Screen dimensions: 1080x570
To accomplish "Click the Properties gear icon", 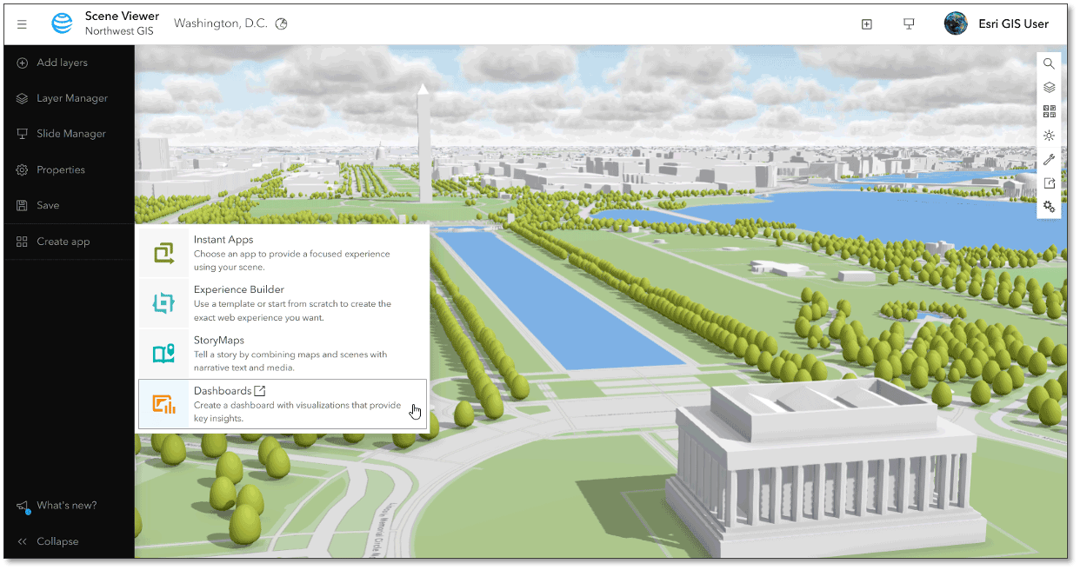I will pyautogui.click(x=23, y=169).
